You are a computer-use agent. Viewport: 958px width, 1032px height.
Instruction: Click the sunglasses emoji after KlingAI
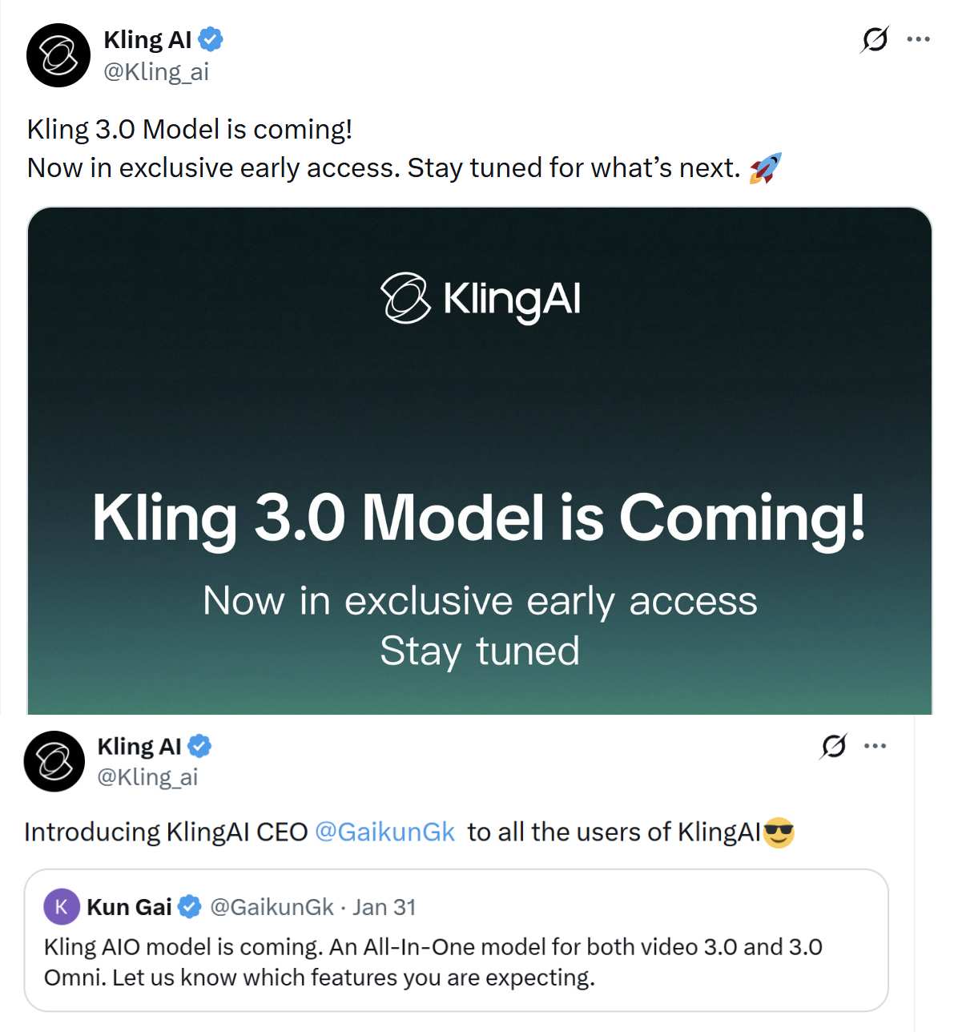coord(779,832)
